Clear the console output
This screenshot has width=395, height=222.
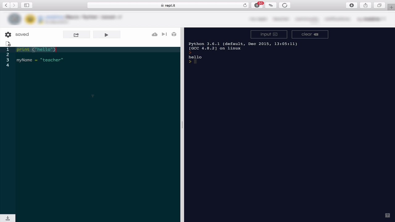click(x=310, y=34)
